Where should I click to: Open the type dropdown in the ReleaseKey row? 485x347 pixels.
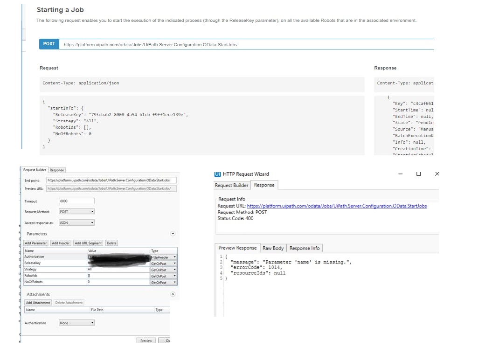(x=164, y=264)
